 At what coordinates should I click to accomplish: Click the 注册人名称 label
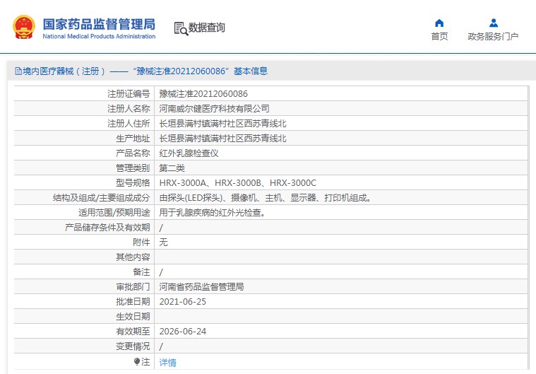click(129, 108)
